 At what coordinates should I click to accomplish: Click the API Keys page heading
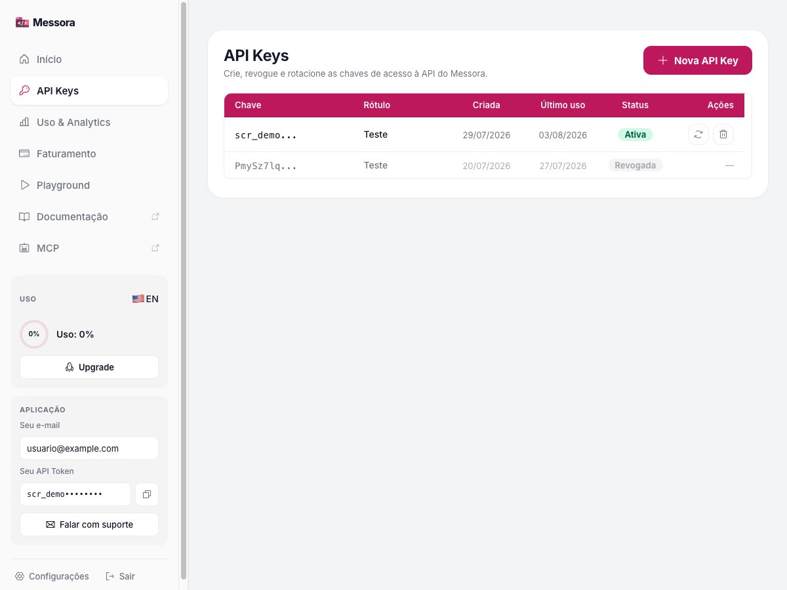(256, 55)
